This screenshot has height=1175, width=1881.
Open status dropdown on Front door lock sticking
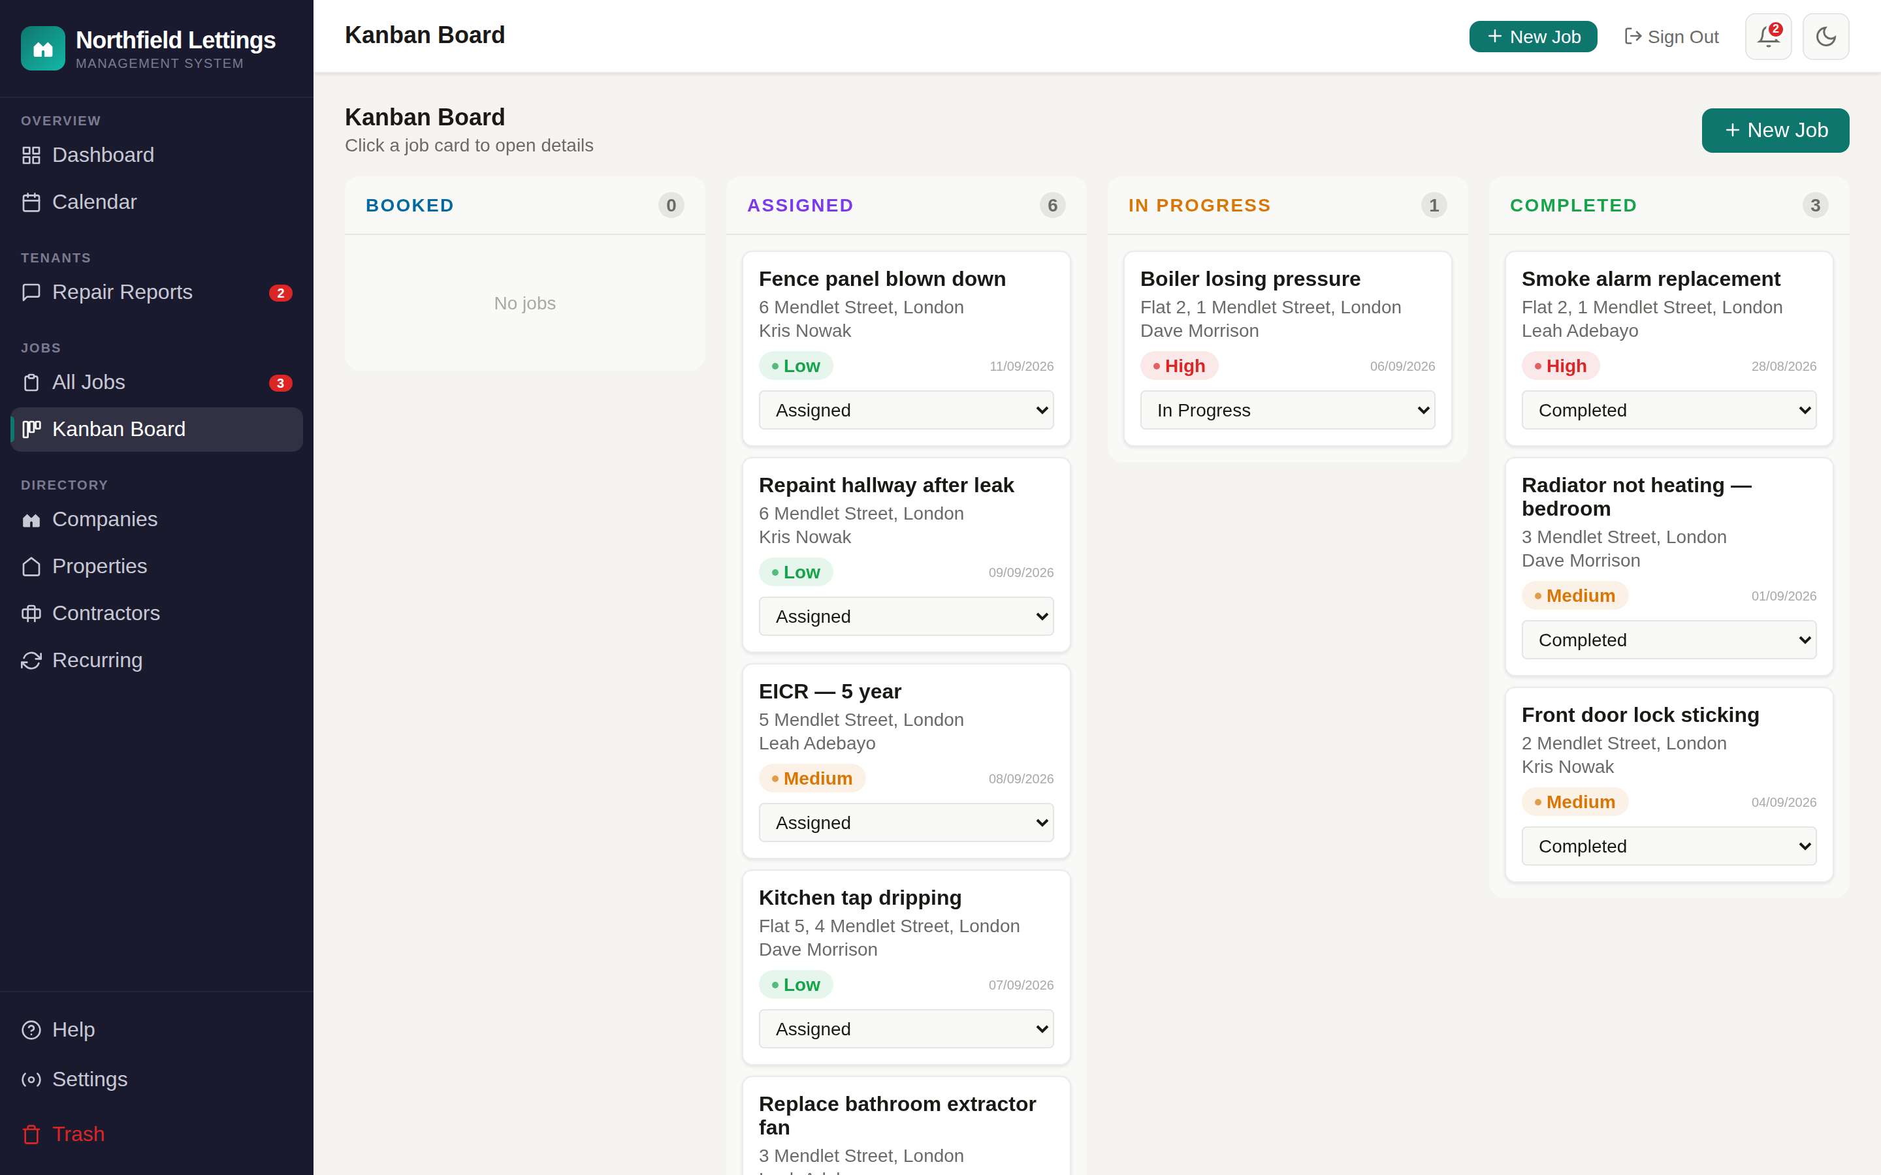click(x=1669, y=846)
